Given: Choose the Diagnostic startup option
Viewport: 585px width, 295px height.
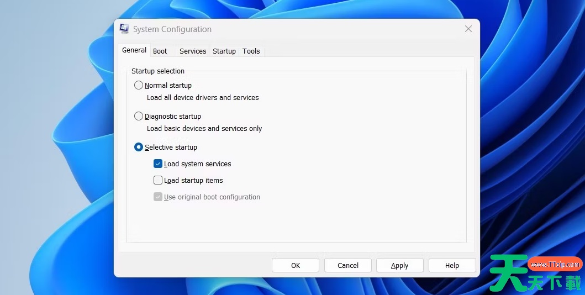Looking at the screenshot, I should click(x=139, y=117).
